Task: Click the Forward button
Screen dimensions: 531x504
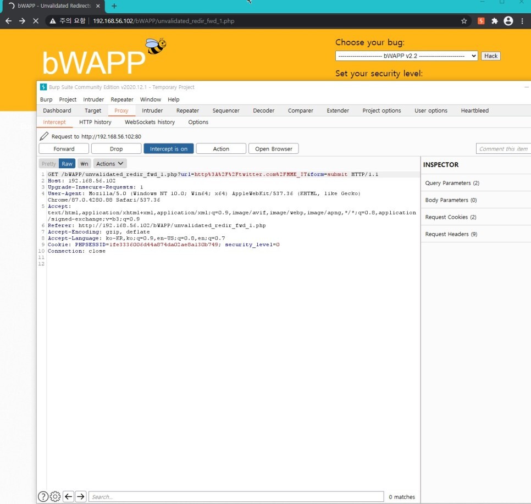Action: [x=64, y=149]
